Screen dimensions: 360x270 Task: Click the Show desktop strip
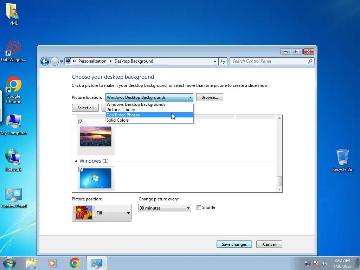(358, 263)
